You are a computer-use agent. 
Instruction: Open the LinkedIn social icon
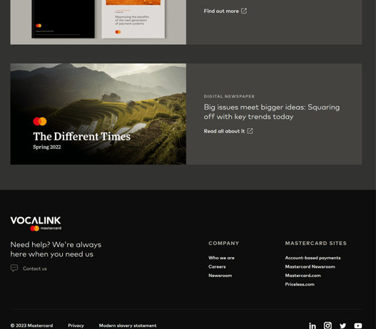click(313, 325)
